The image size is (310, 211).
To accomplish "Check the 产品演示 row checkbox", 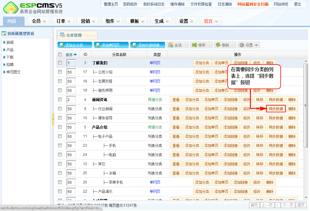I will pos(60,191).
